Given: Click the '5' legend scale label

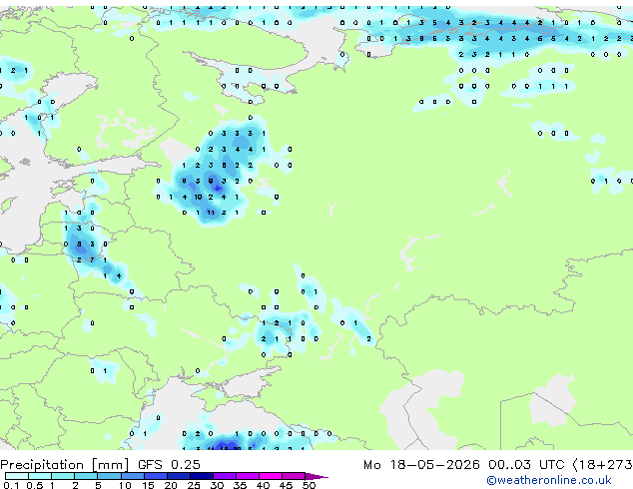Looking at the screenshot, I should point(98,485).
